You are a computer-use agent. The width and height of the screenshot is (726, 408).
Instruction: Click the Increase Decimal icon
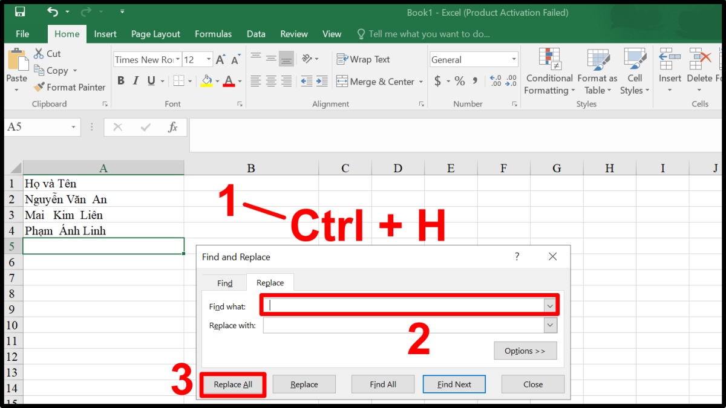[495, 81]
